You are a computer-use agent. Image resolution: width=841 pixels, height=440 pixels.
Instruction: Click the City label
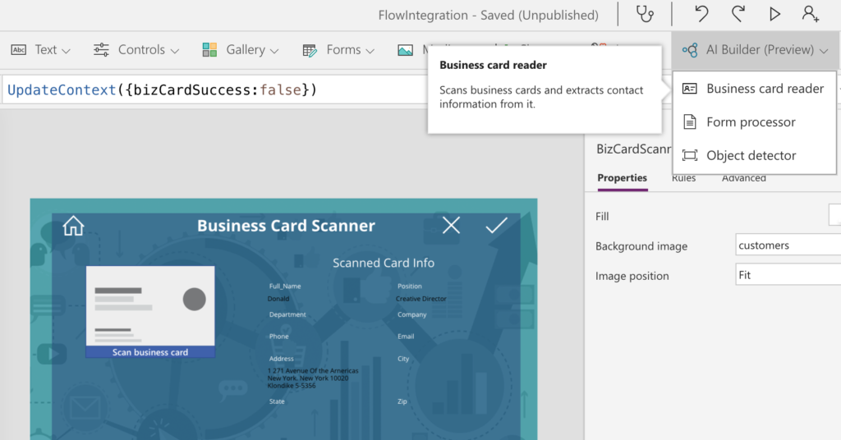[403, 359]
